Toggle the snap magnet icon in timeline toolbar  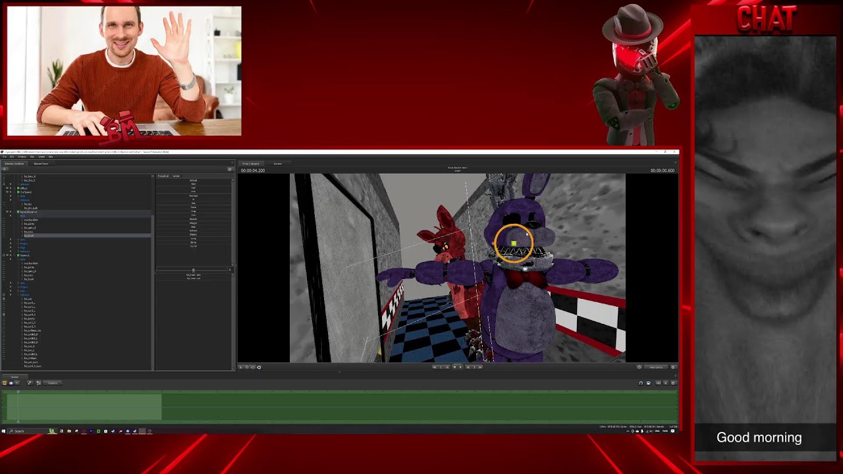coord(641,383)
